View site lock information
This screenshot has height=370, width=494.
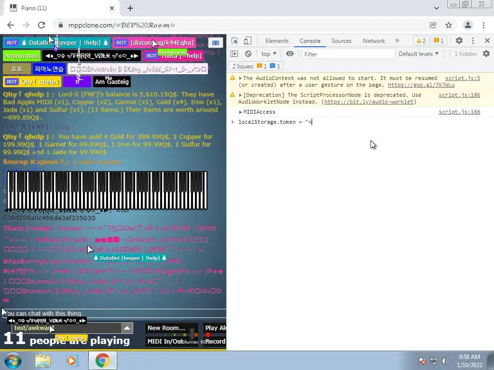61,25
